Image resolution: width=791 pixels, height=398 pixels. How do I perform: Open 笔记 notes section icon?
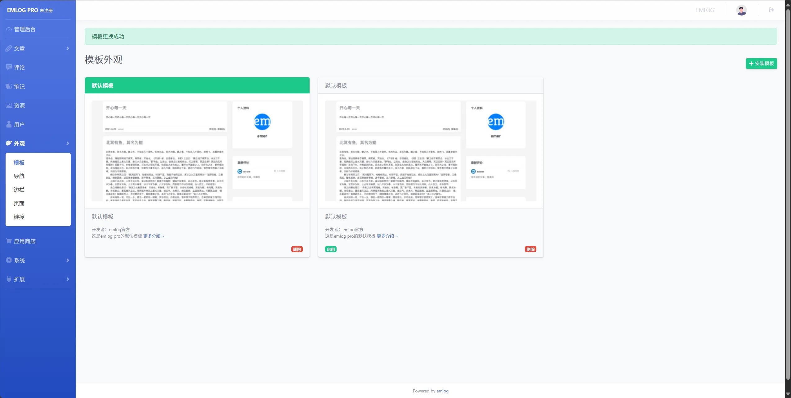pos(9,87)
